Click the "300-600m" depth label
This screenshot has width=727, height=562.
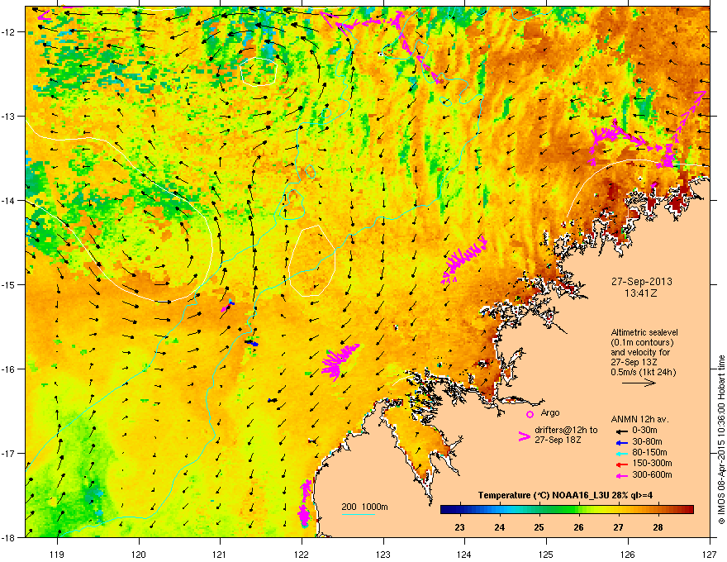tap(652, 475)
